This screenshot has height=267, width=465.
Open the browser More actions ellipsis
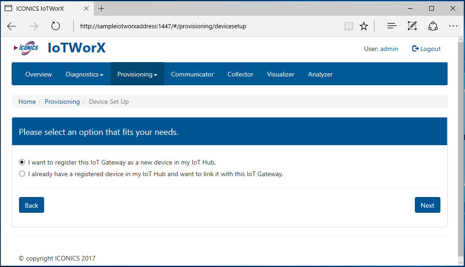[x=453, y=26]
